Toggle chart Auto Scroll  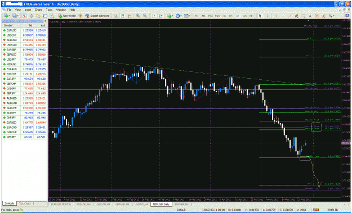[x=154, y=16]
